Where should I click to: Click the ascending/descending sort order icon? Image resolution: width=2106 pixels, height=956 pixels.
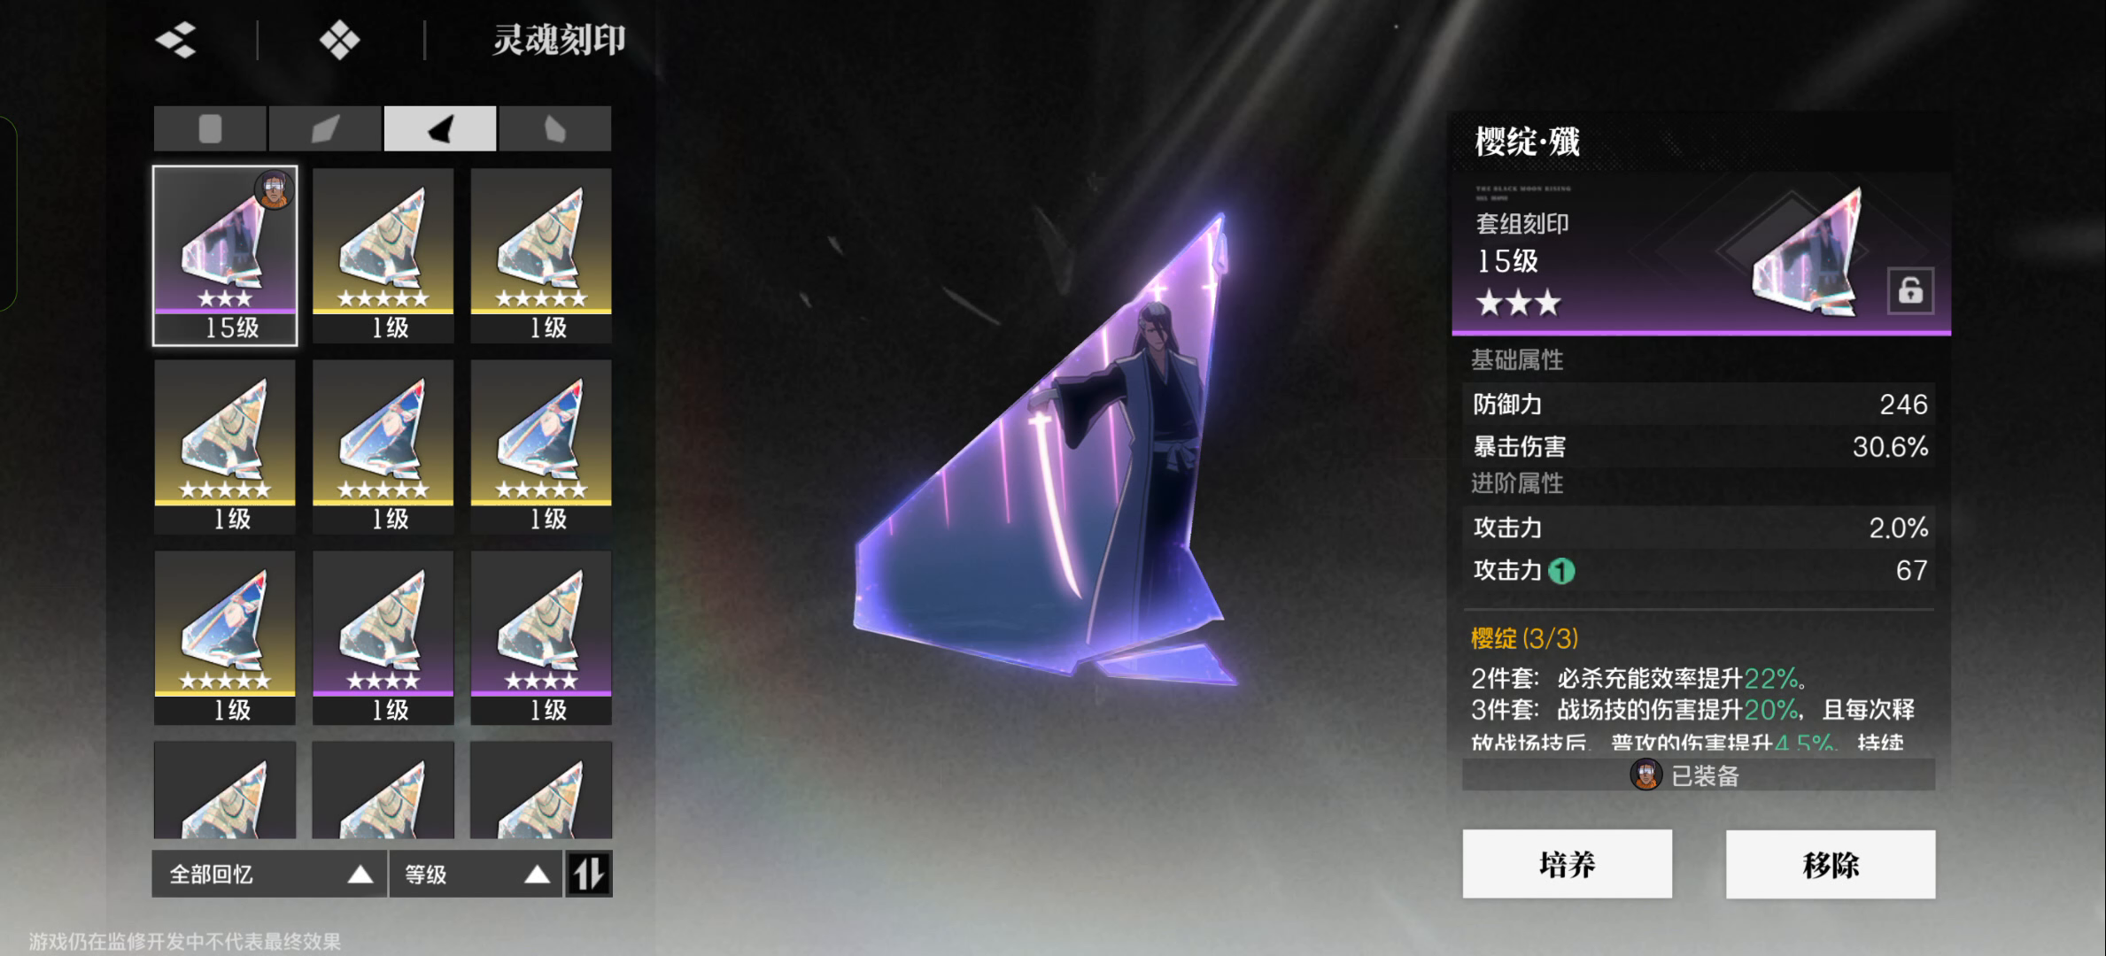(x=589, y=874)
